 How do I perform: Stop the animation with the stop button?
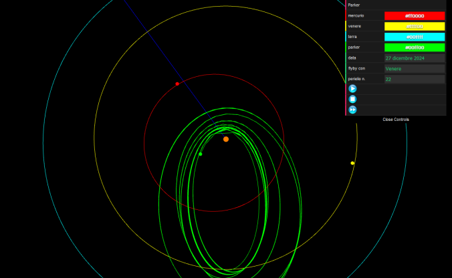pos(352,99)
